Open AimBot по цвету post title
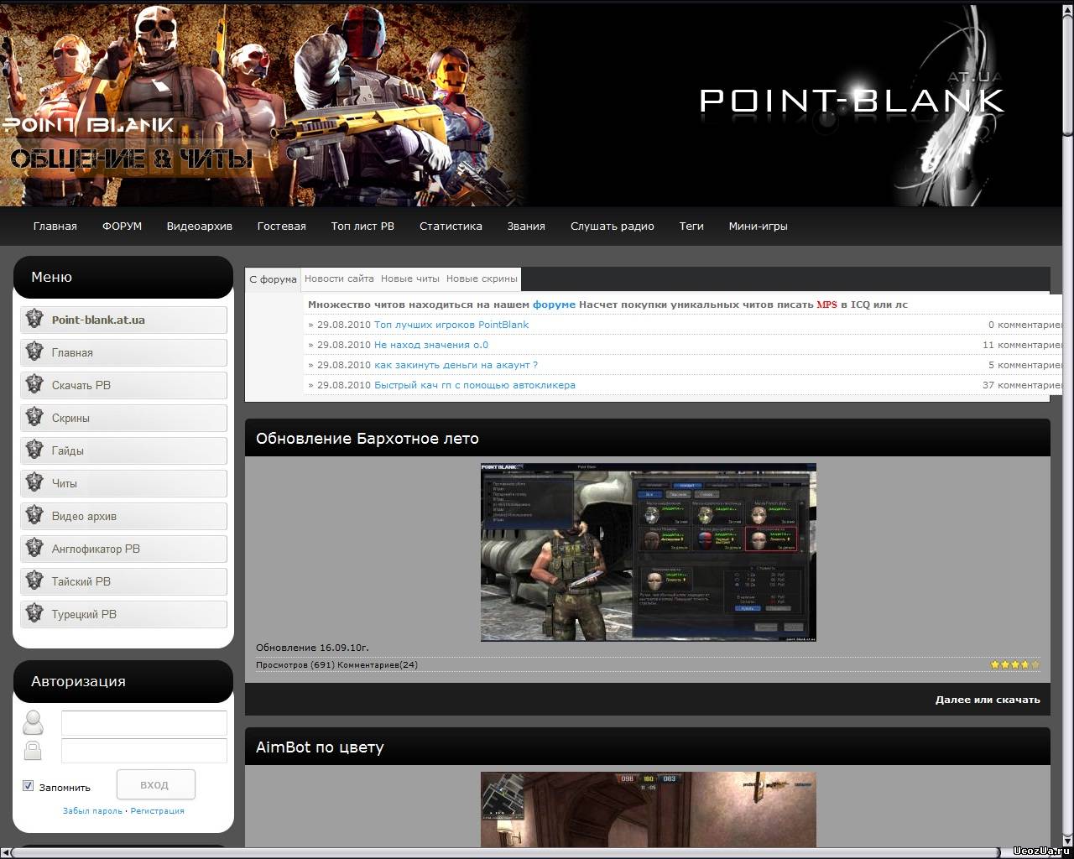 pyautogui.click(x=320, y=747)
